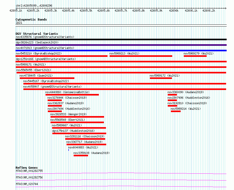
Task: Select the red bar under nsv5989172
Action: [161, 78]
